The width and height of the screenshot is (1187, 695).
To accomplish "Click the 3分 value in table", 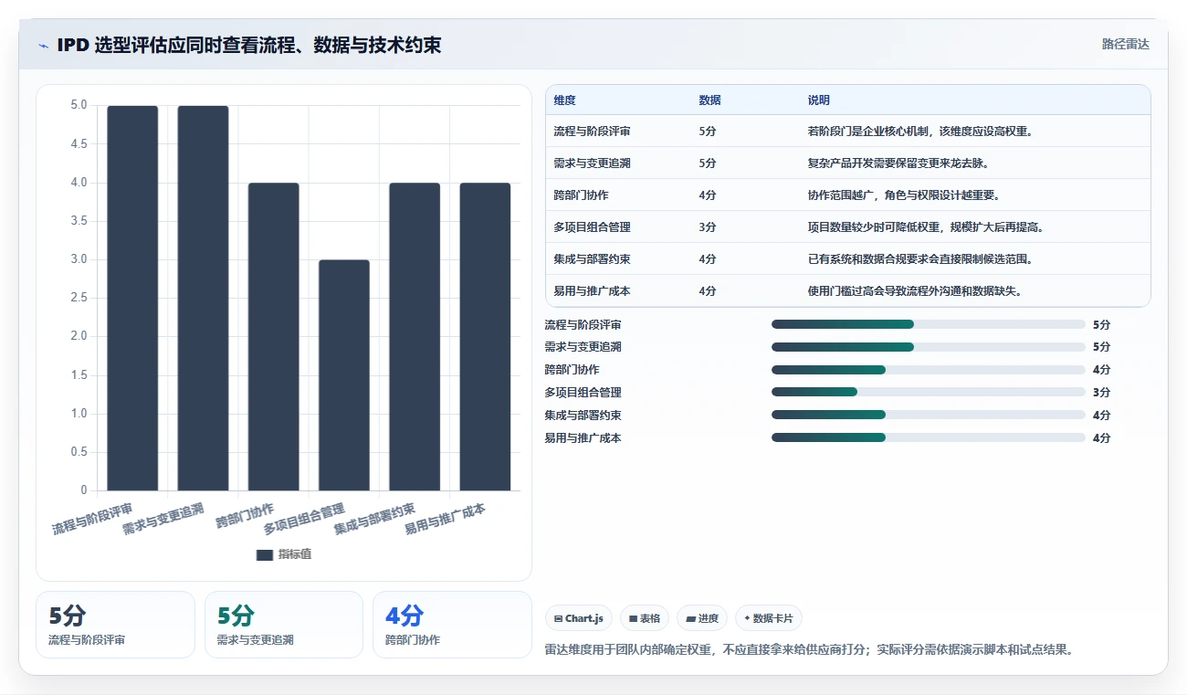I will coord(708,227).
